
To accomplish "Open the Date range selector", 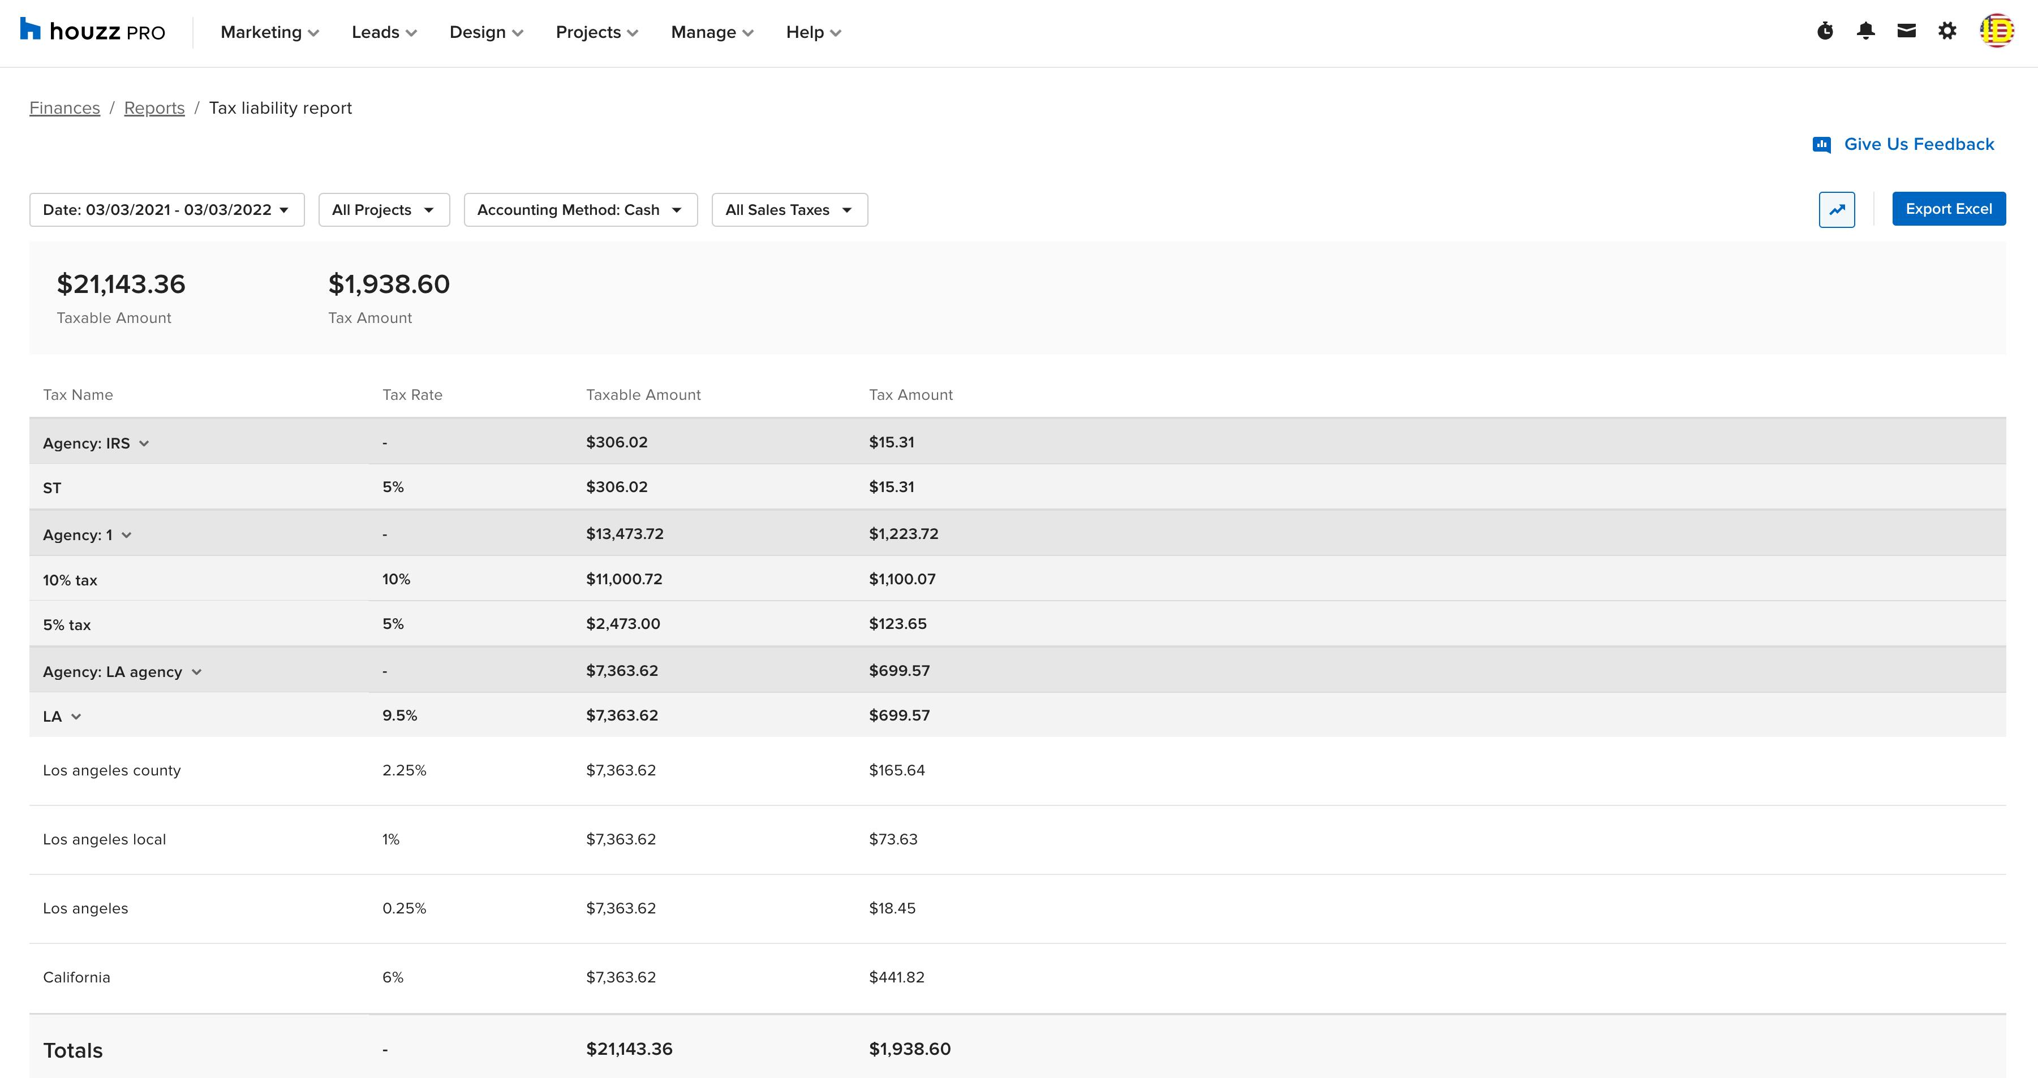I will 166,210.
